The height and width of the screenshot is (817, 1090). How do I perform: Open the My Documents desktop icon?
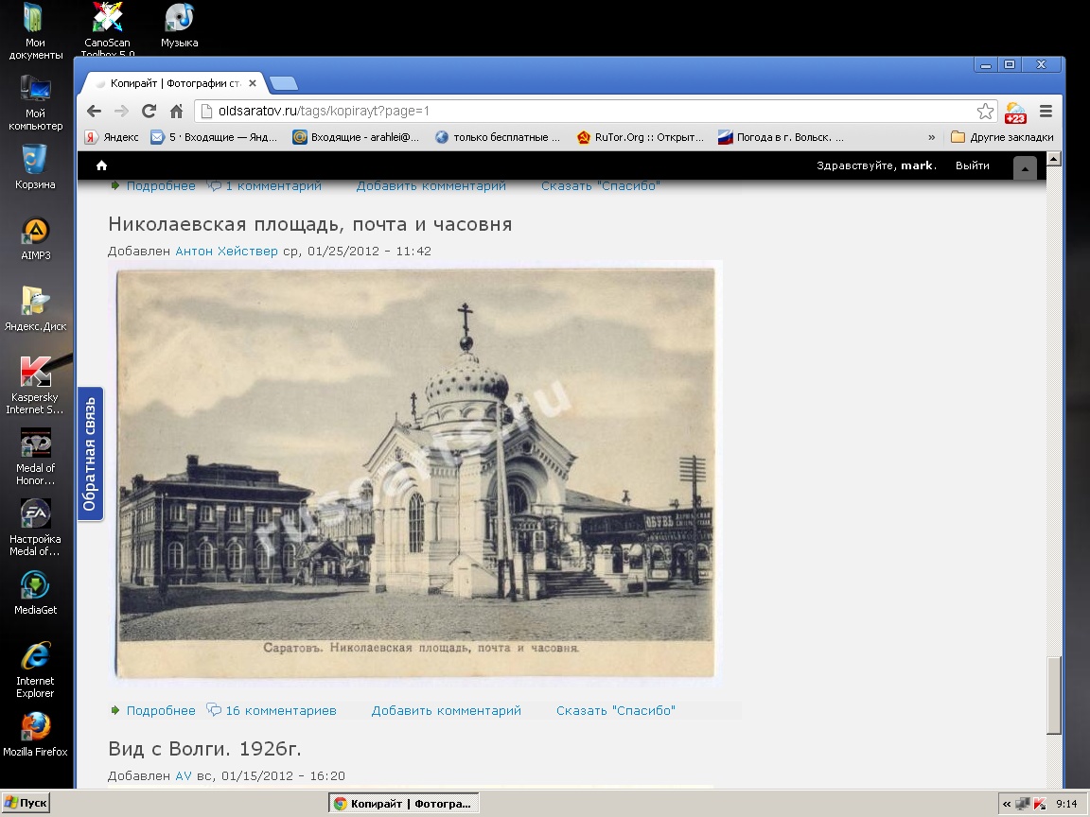coord(35,31)
